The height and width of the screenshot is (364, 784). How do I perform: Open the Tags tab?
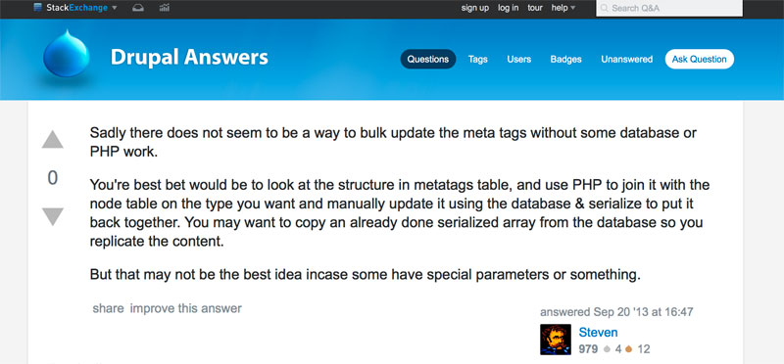478,59
